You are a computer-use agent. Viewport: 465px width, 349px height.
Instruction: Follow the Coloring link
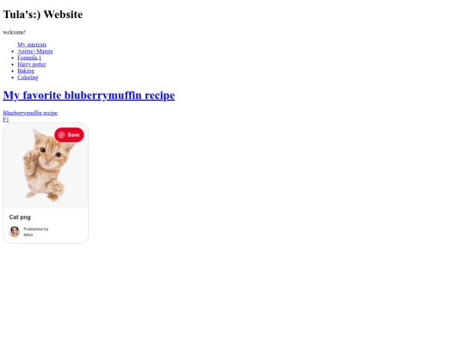coord(28,78)
